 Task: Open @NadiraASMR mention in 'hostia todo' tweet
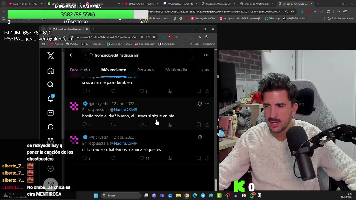click(x=123, y=110)
